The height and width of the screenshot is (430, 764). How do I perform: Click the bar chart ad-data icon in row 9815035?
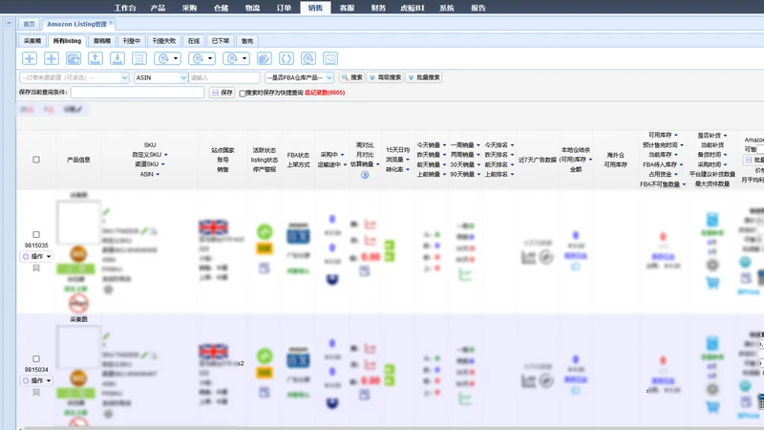tap(529, 257)
